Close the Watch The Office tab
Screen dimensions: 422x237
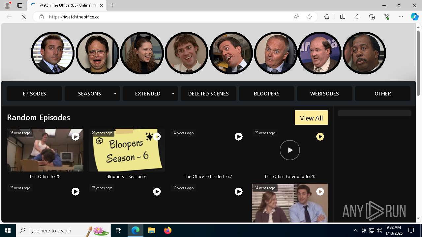click(x=101, y=5)
